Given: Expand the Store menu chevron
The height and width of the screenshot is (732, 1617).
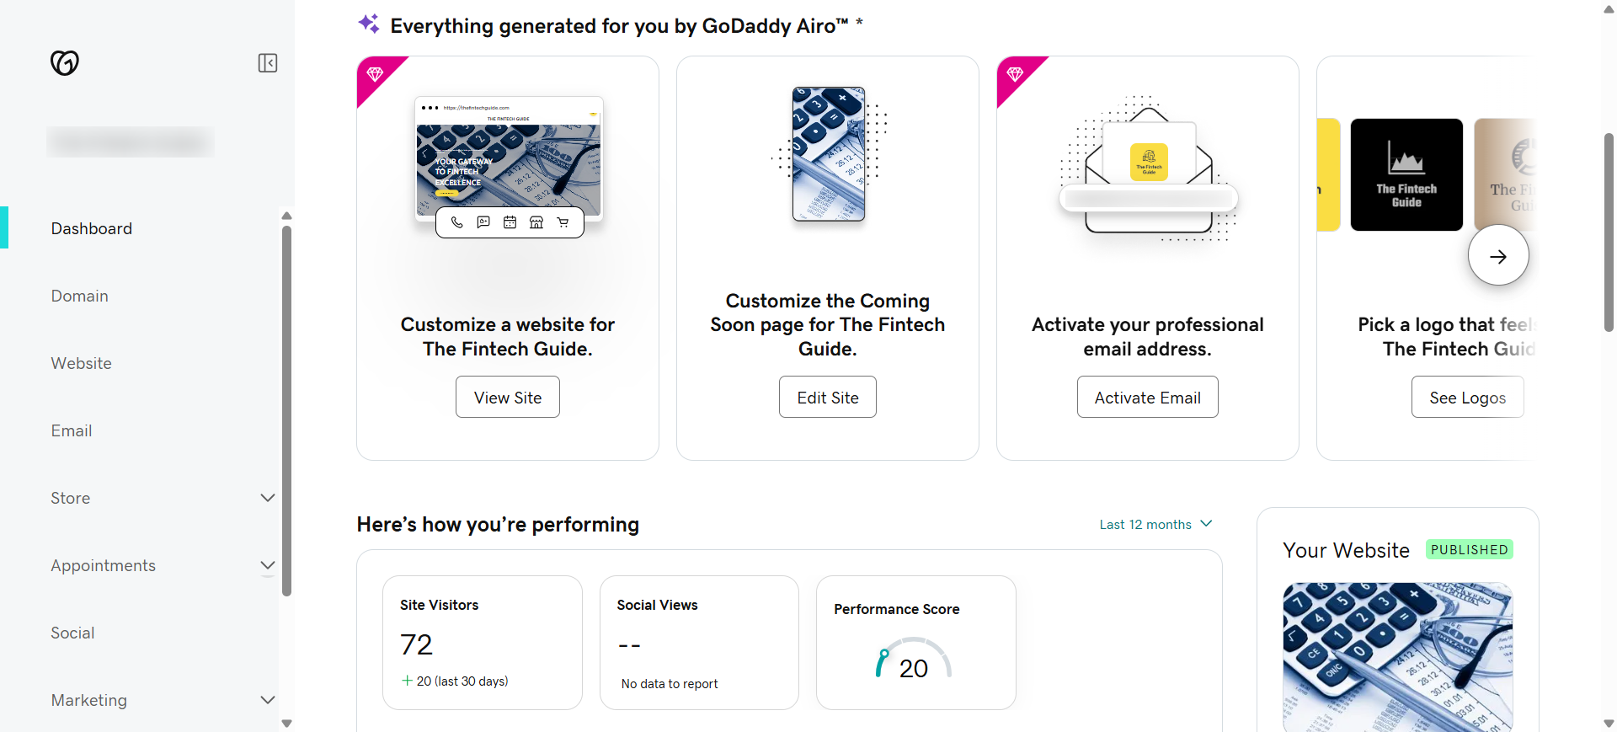Looking at the screenshot, I should [268, 498].
